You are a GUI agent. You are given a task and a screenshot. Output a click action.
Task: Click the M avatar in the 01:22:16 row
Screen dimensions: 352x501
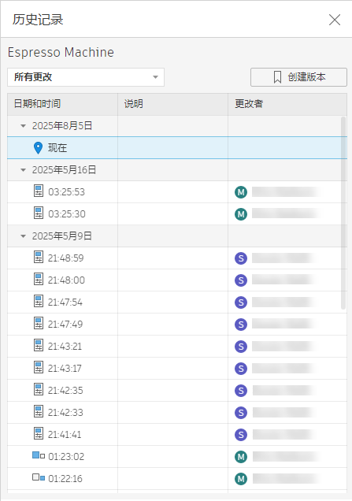tap(241, 479)
